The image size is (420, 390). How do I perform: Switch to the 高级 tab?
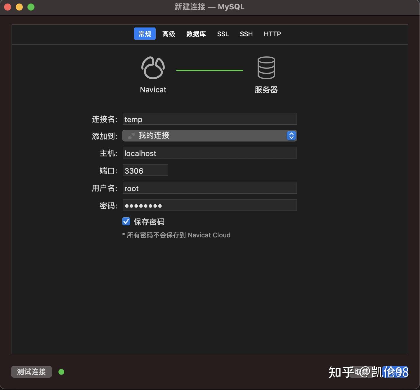(x=169, y=34)
